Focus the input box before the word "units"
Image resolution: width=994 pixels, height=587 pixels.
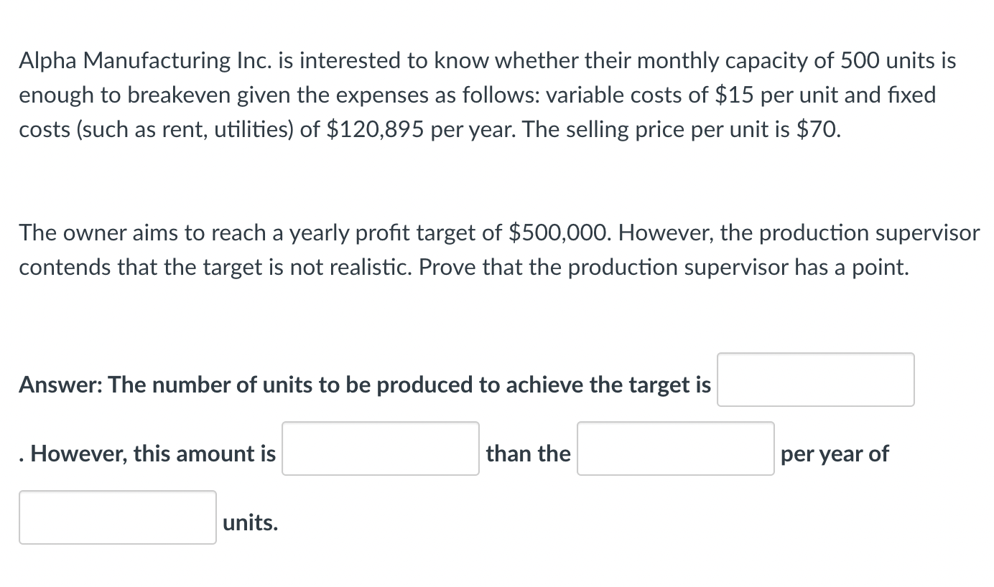click(117, 516)
